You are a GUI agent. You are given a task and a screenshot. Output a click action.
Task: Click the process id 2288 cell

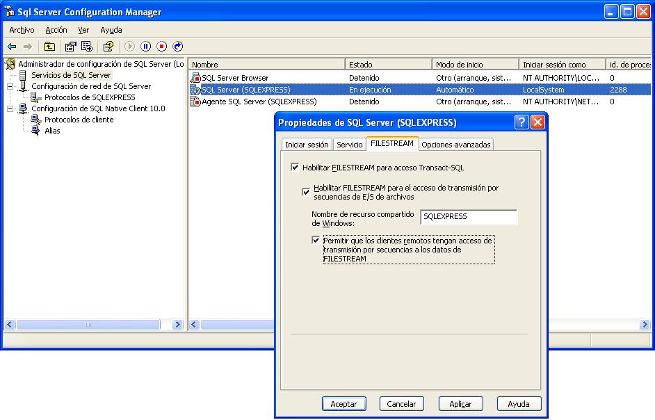click(x=629, y=90)
